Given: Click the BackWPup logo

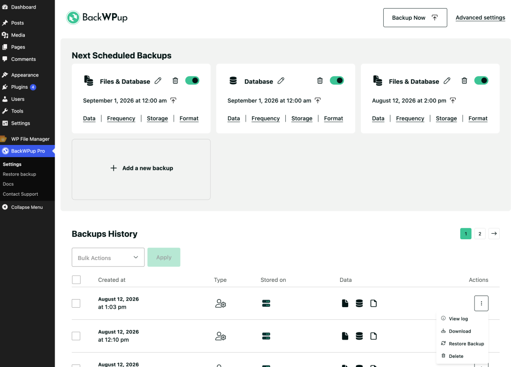Looking at the screenshot, I should tap(97, 18).
